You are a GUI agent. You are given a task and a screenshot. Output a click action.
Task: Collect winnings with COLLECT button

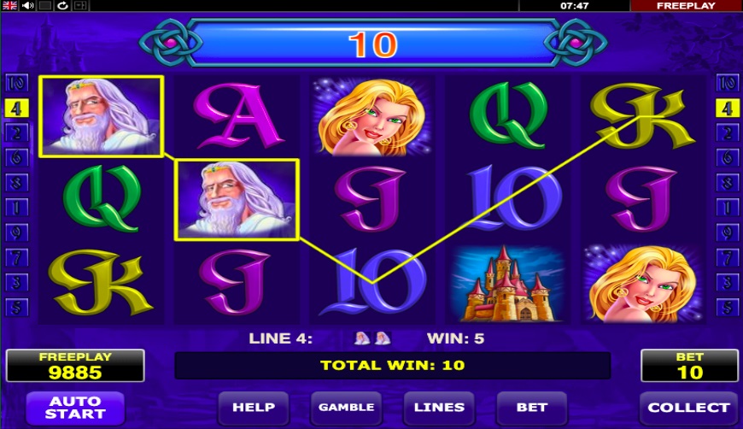688,408
